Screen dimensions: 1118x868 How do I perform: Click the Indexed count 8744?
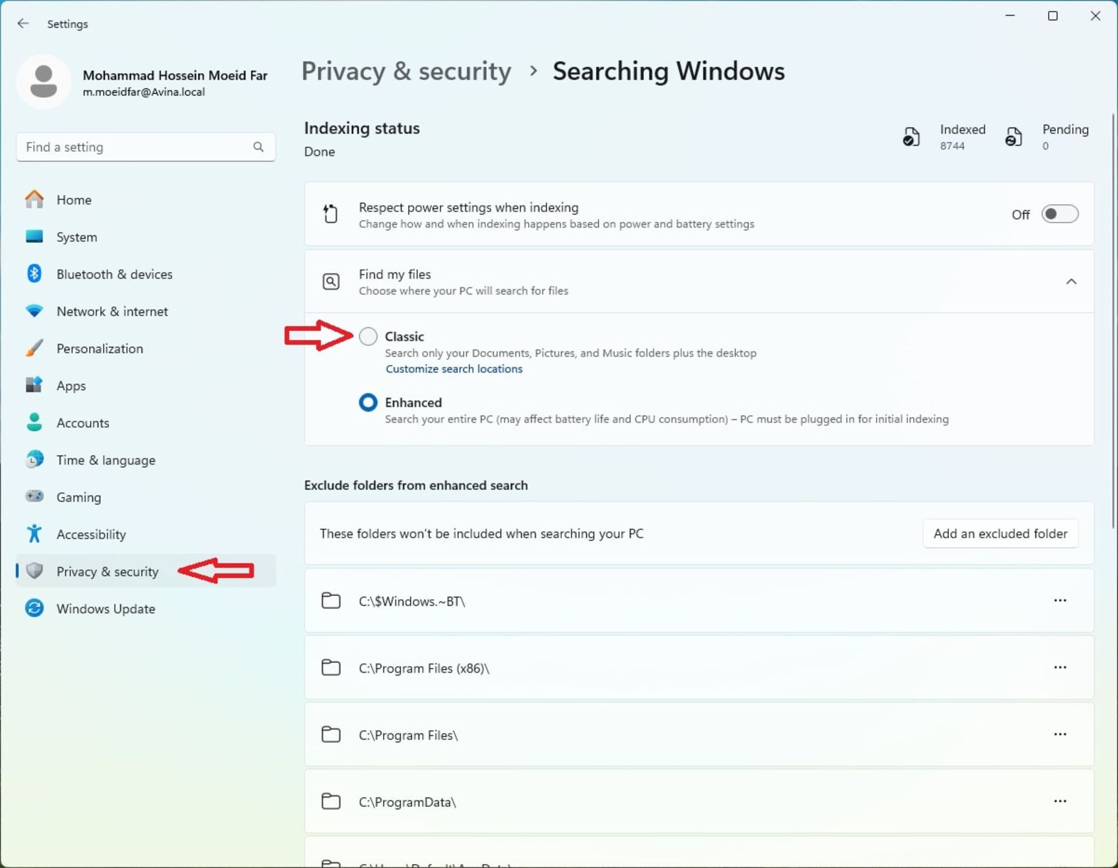click(952, 146)
